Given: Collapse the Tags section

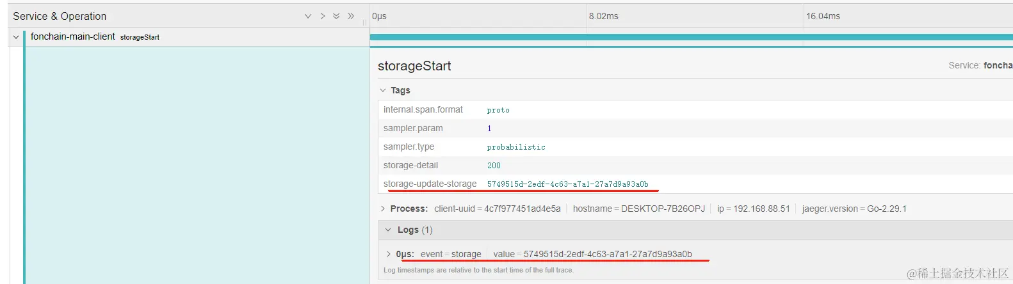Looking at the screenshot, I should coord(383,90).
